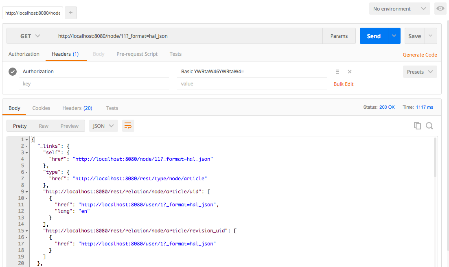Uncheck the Authorization header checkbox
Viewport: 449px width, 267px height.
tap(13, 72)
